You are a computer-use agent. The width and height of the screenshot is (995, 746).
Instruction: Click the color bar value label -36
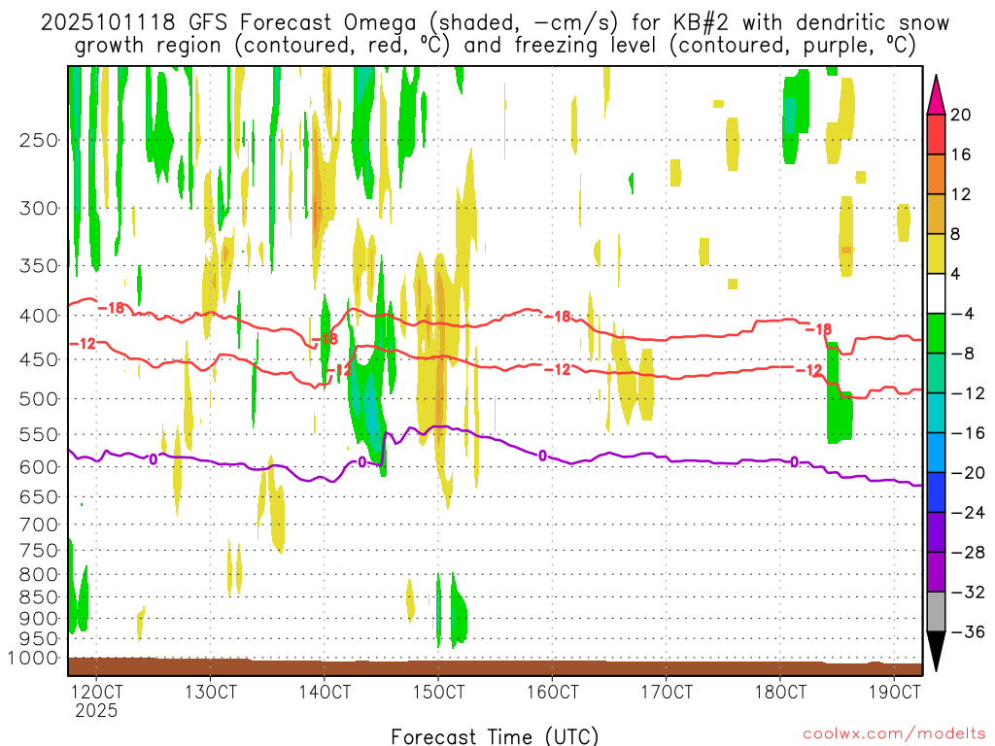(969, 631)
